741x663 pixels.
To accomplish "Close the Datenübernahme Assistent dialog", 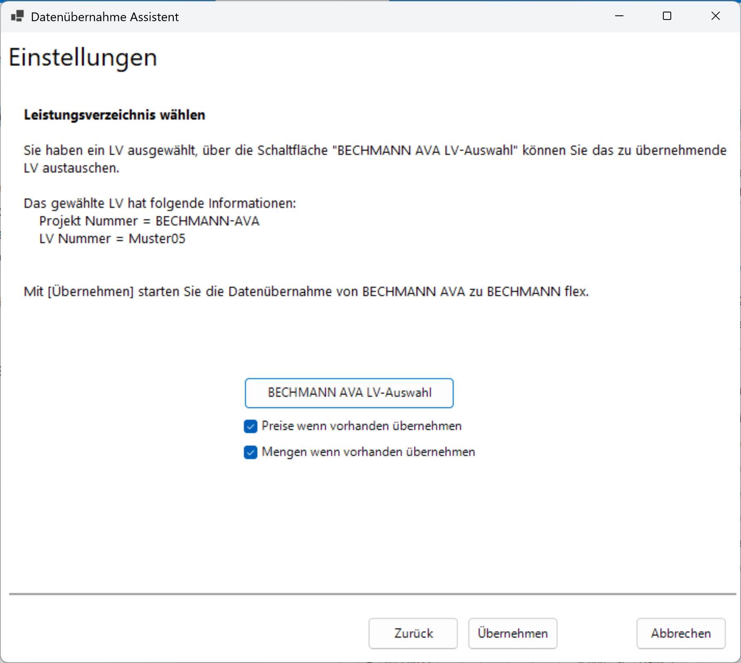I will click(x=715, y=16).
